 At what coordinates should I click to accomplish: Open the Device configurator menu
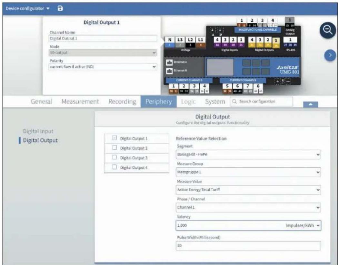[x=28, y=8]
